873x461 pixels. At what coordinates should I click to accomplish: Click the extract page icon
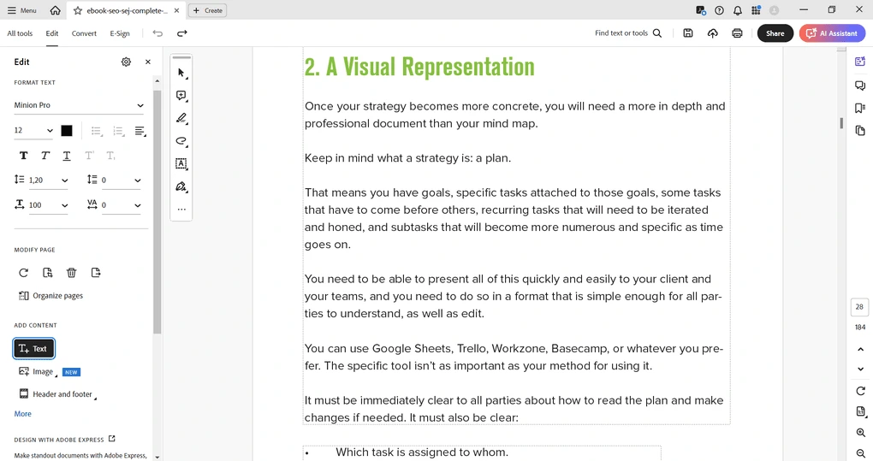pos(96,273)
